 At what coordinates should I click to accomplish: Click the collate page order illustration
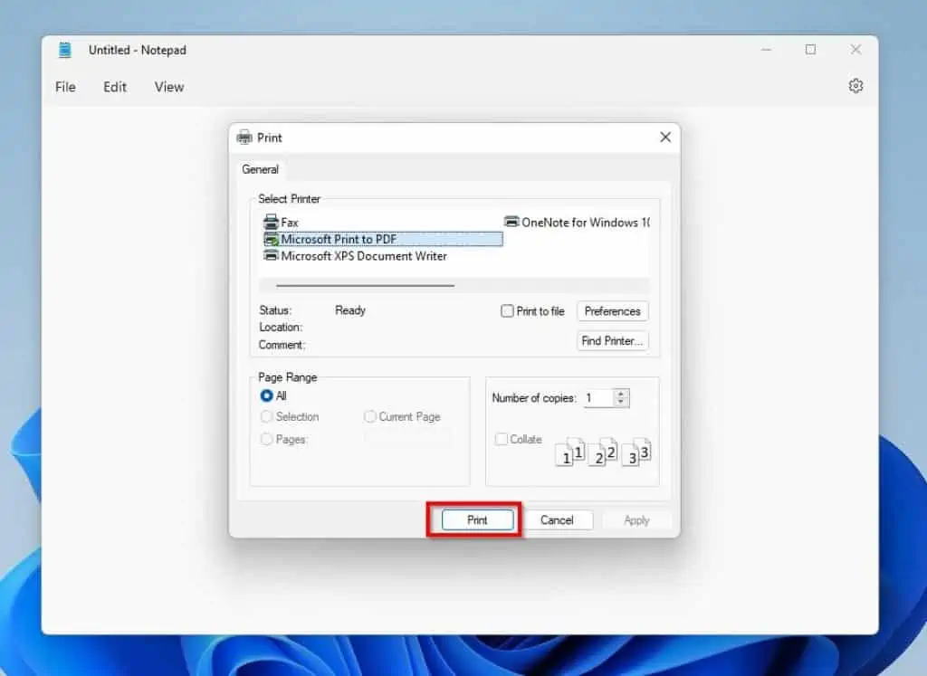coord(602,452)
